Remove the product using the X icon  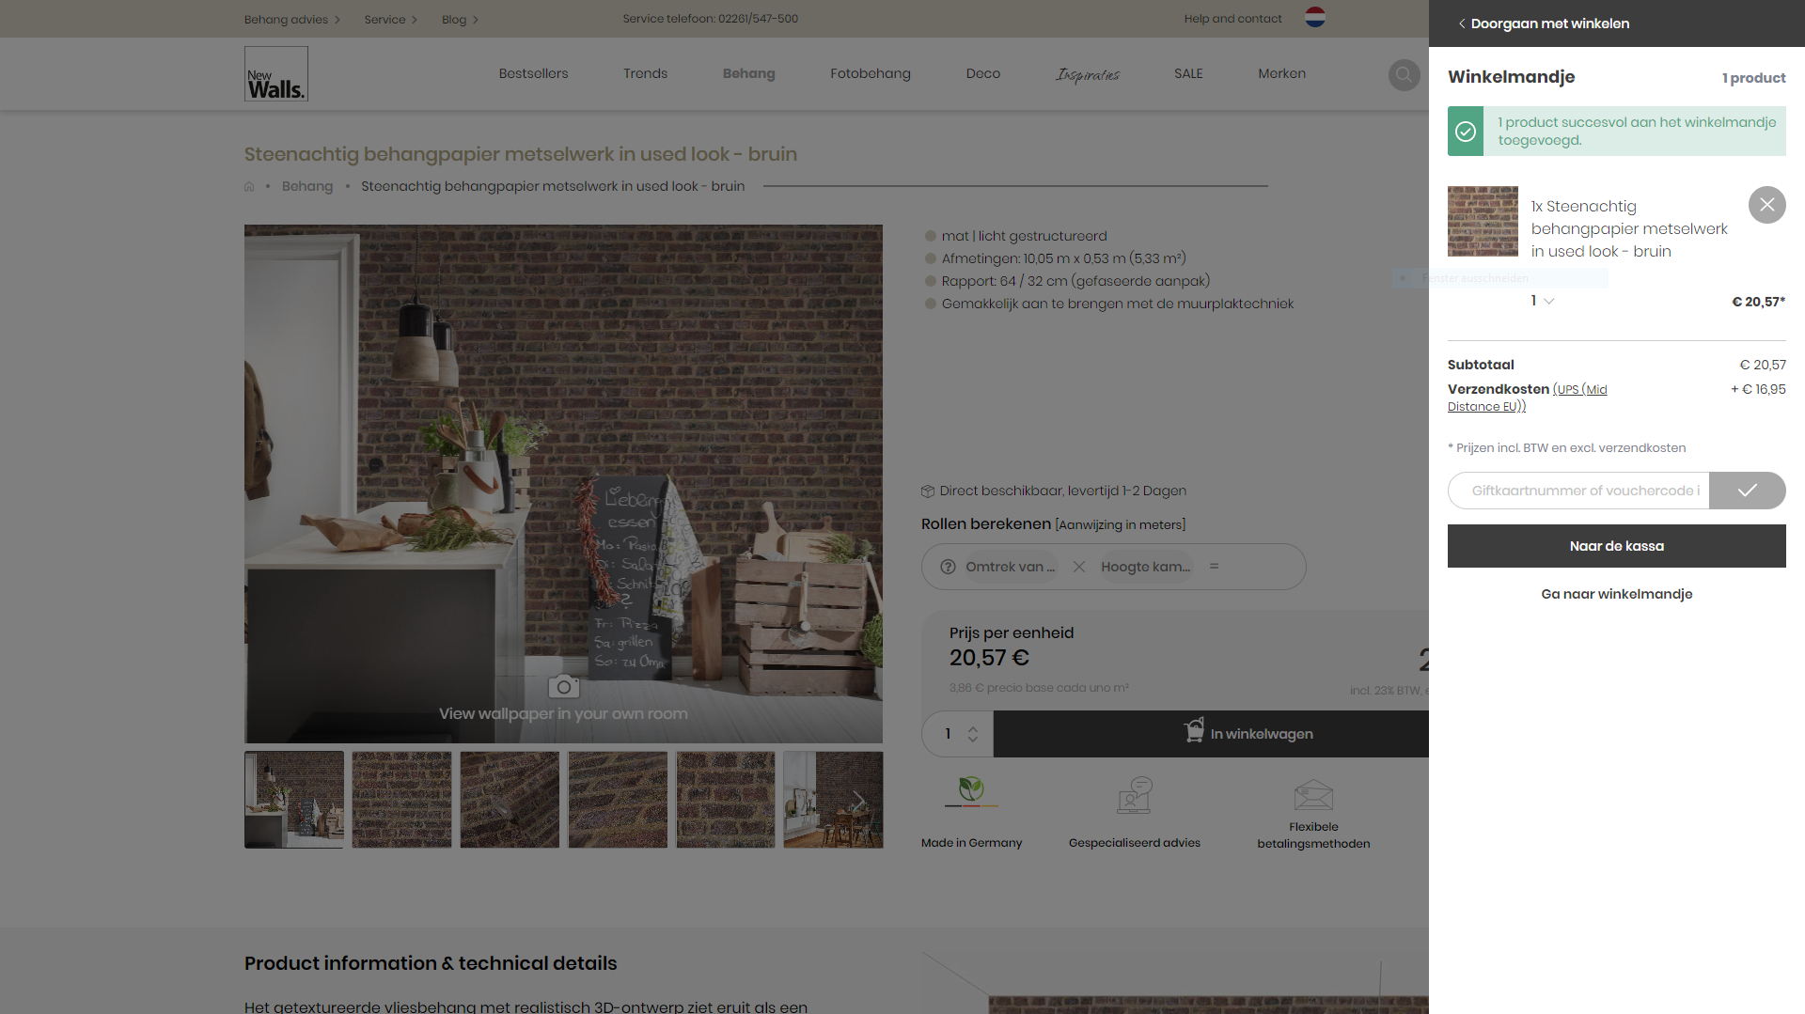pyautogui.click(x=1766, y=204)
